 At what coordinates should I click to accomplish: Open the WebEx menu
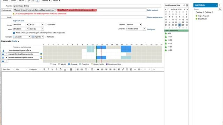[56, 1]
